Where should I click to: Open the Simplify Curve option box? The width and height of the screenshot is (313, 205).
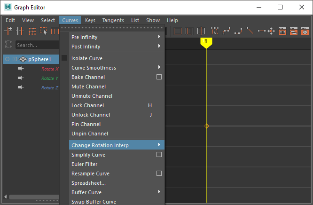point(159,155)
